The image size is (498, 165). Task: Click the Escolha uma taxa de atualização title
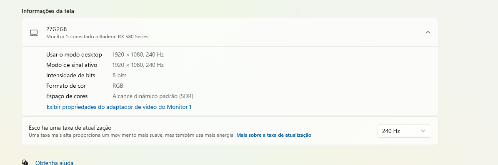point(70,128)
